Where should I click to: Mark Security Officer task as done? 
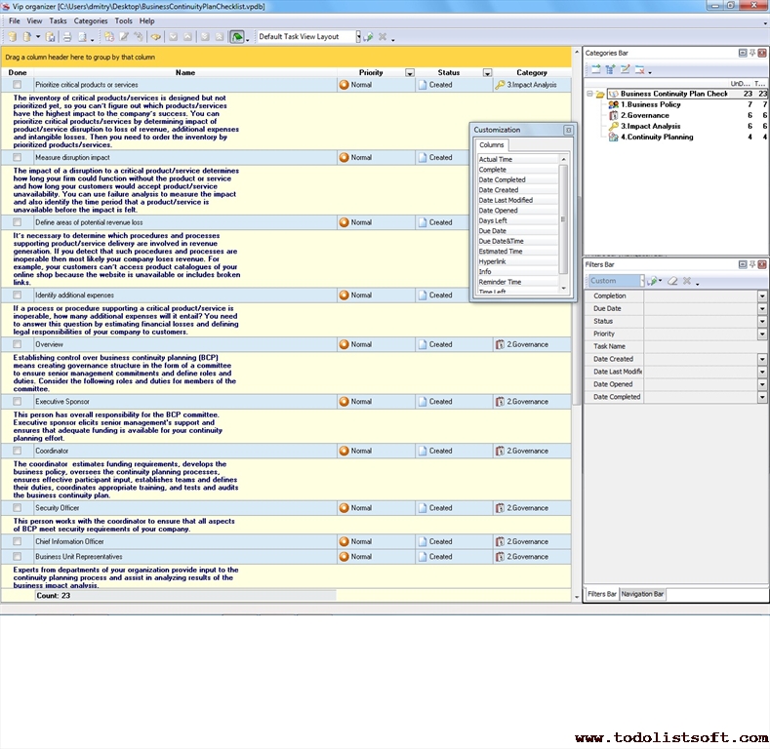point(18,507)
